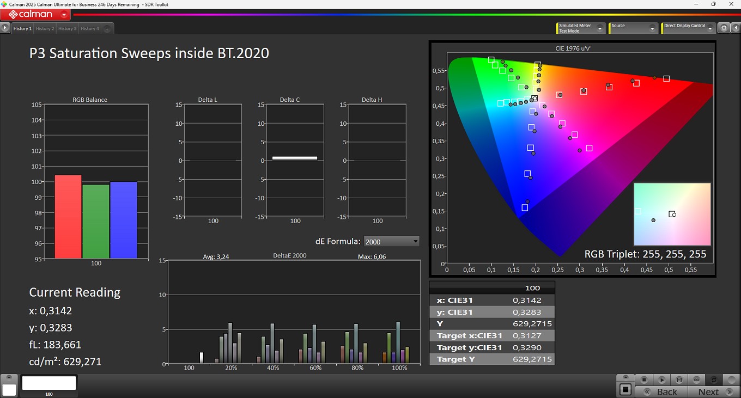Click the Read continuous infinity icon
Image resolution: width=741 pixels, height=398 pixels.
coord(696,379)
